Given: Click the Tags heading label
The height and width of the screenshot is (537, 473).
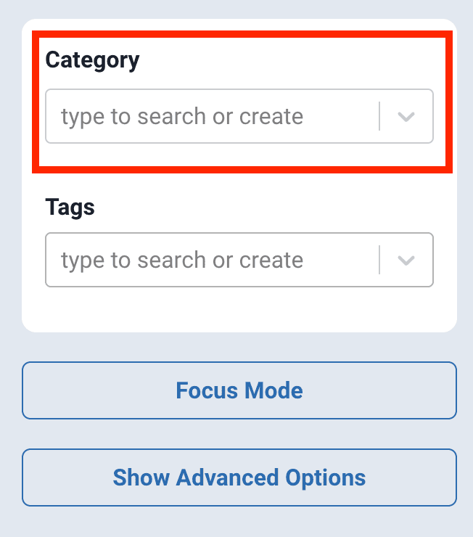Looking at the screenshot, I should [70, 207].
